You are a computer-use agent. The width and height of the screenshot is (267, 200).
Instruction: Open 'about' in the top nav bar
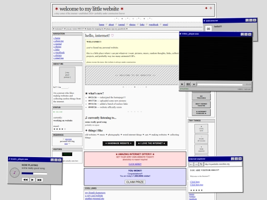tap(111, 25)
